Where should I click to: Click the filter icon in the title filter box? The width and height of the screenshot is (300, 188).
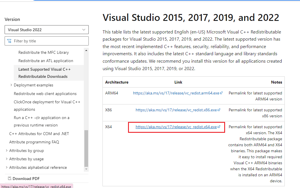click(x=9, y=41)
